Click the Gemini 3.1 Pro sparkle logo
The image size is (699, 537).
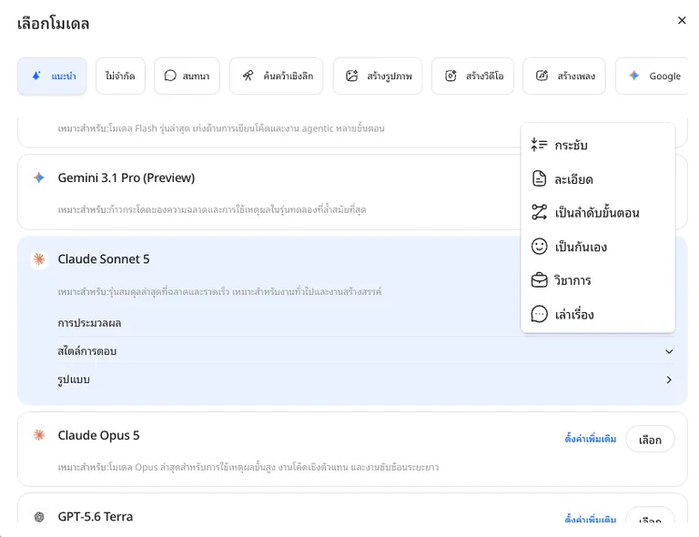(x=39, y=177)
